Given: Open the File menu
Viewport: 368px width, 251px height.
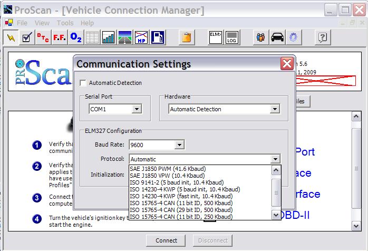Looking at the screenshot, I should pos(22,23).
